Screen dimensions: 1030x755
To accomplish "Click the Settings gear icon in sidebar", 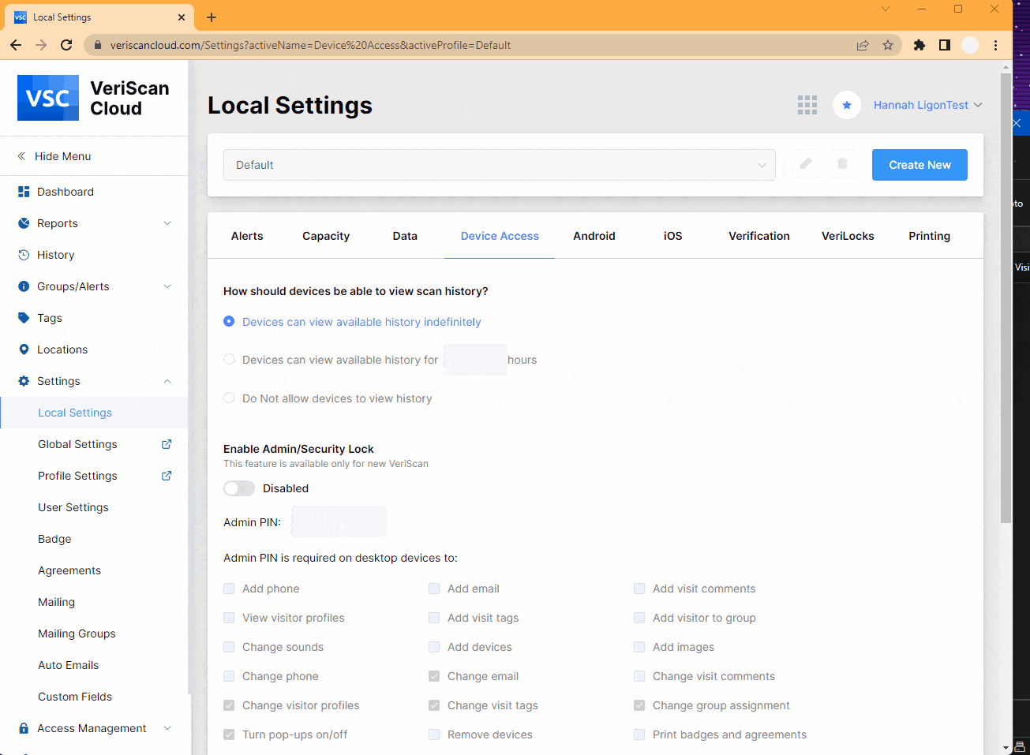I will (24, 381).
